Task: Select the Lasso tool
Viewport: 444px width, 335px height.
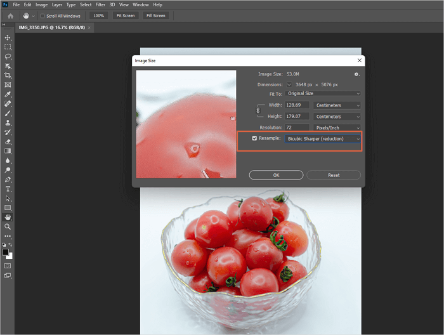Action: [x=8, y=56]
